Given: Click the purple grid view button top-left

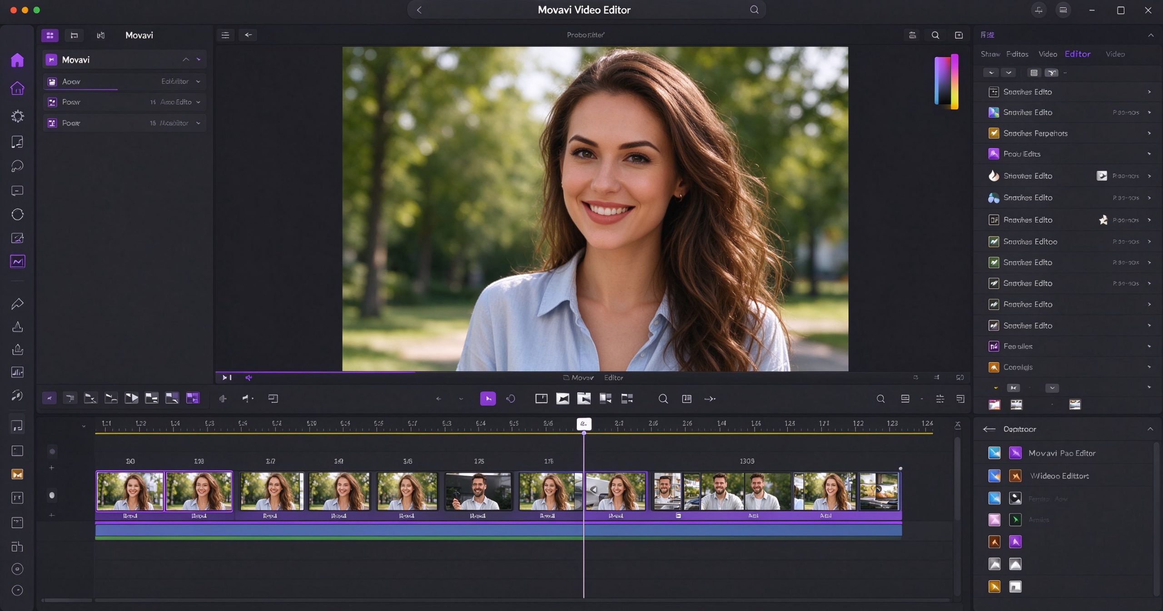Looking at the screenshot, I should pos(50,35).
